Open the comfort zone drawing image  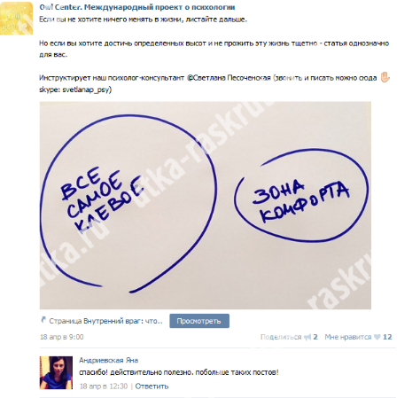206,206
